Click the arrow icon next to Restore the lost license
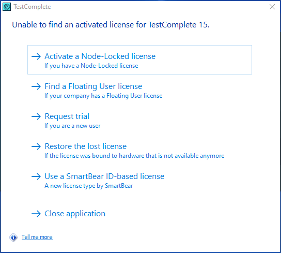This screenshot has width=281, height=253. click(x=36, y=146)
